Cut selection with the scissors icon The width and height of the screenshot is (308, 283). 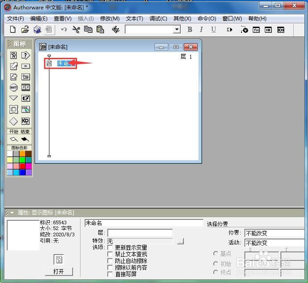click(76, 30)
